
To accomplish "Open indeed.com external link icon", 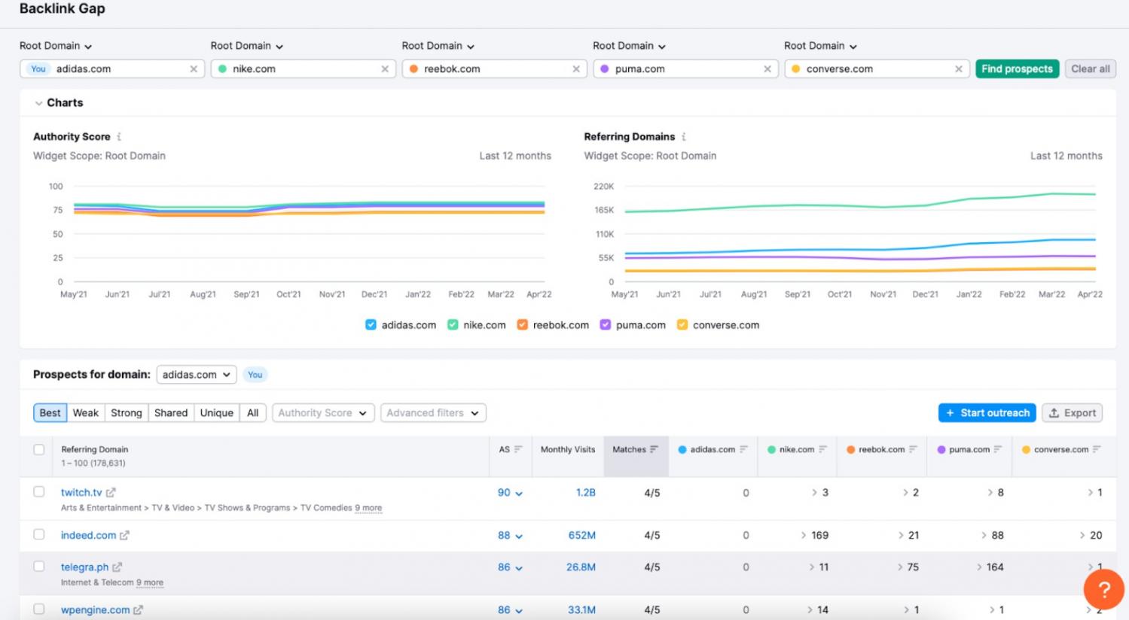I will coord(124,536).
